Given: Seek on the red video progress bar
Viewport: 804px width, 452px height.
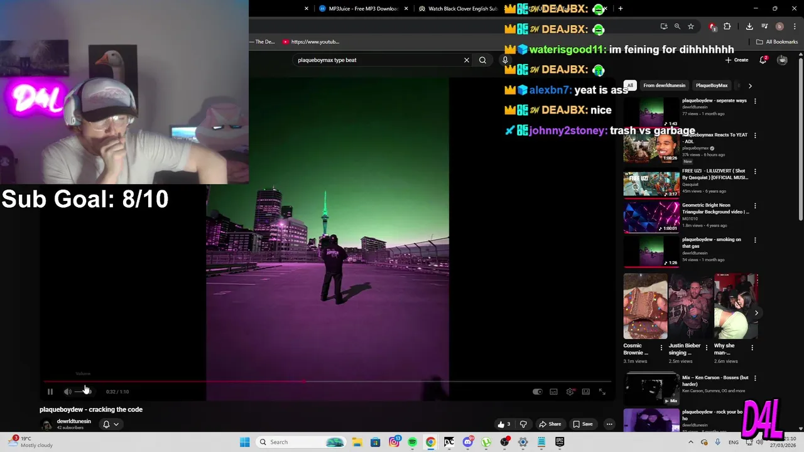Looking at the screenshot, I should (327, 381).
